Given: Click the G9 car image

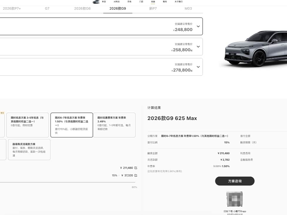Looking at the screenshot, I should (255, 48).
